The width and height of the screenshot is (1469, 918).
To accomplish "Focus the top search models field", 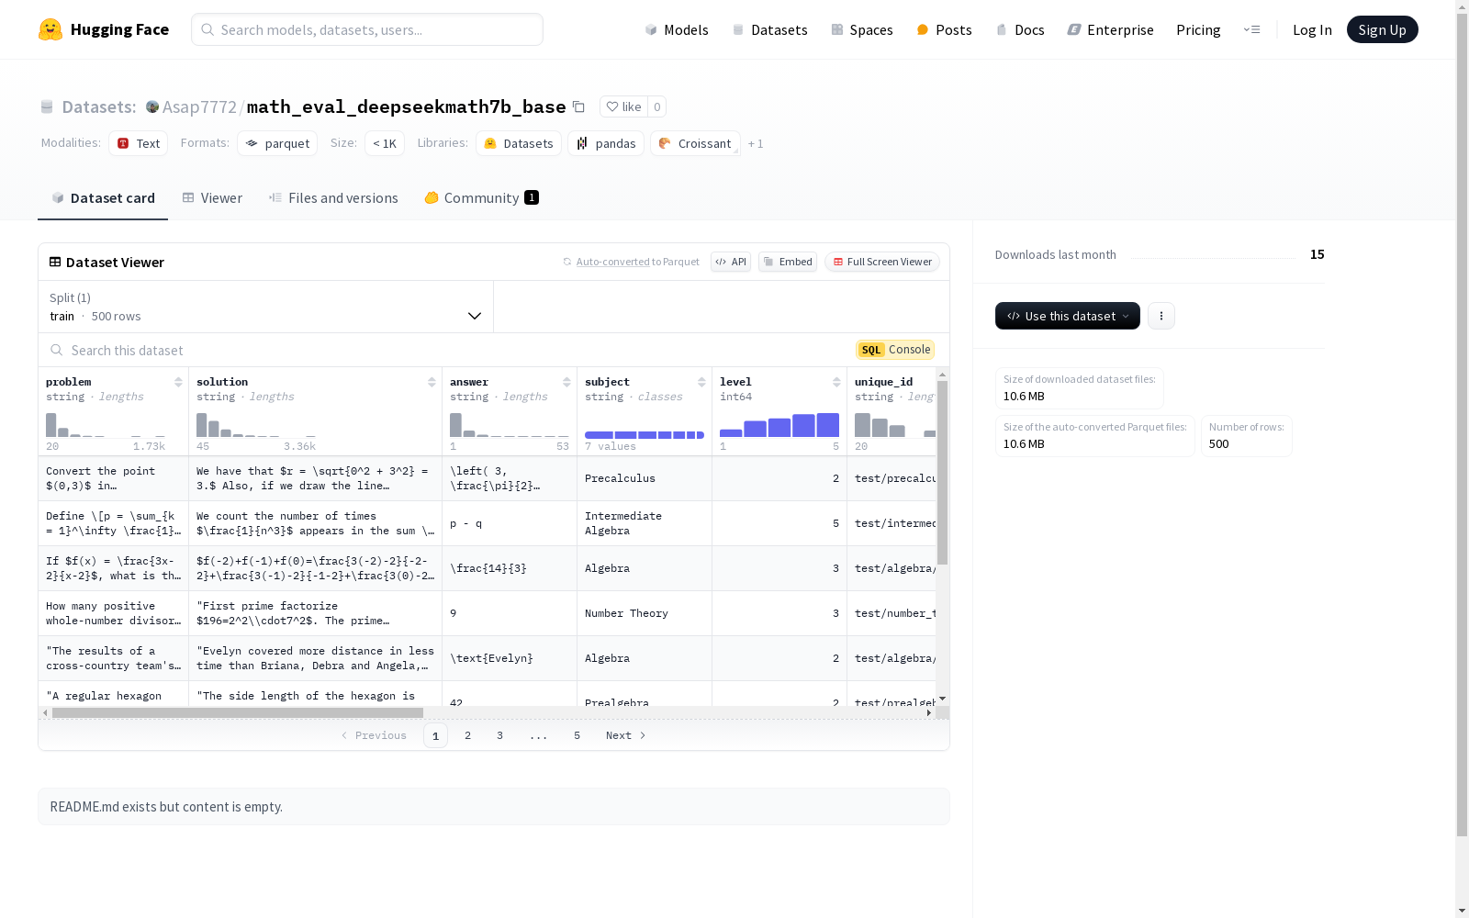I will point(367,29).
